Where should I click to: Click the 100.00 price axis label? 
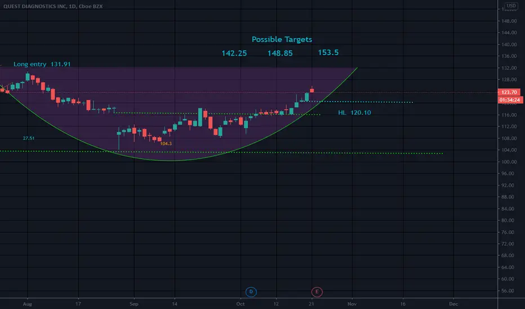509,162
